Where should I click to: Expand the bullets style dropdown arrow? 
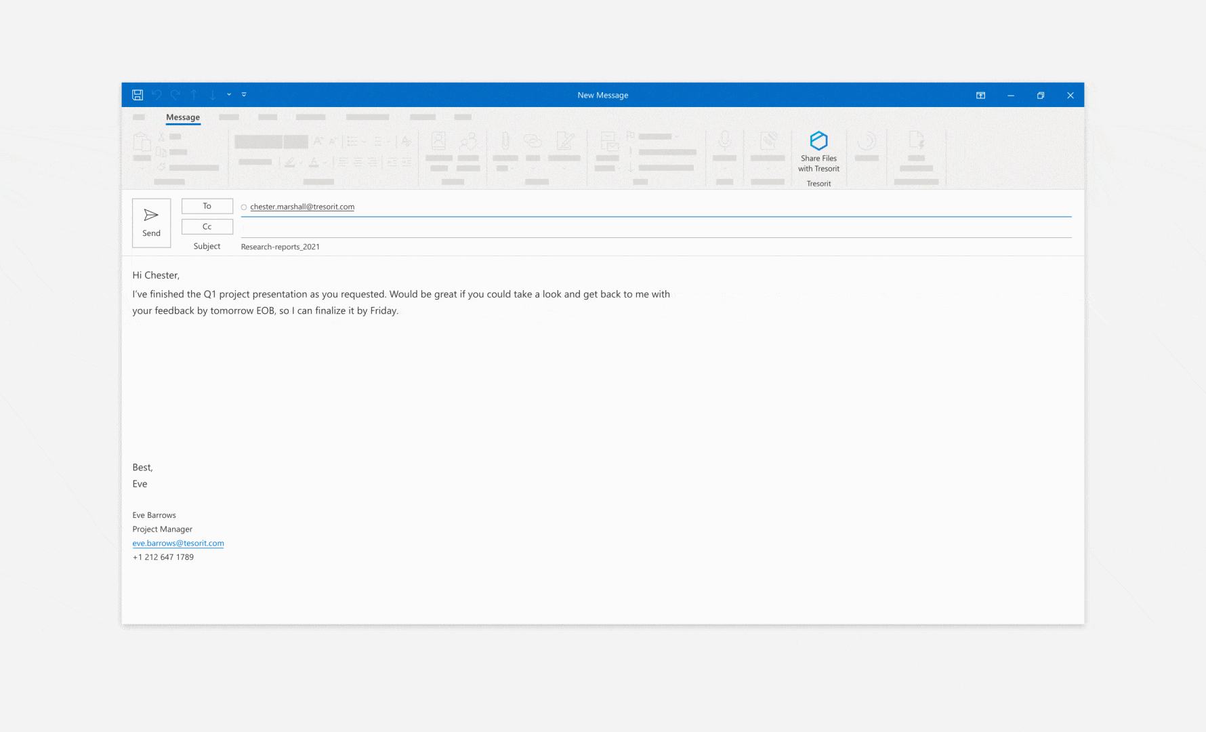coord(364,142)
